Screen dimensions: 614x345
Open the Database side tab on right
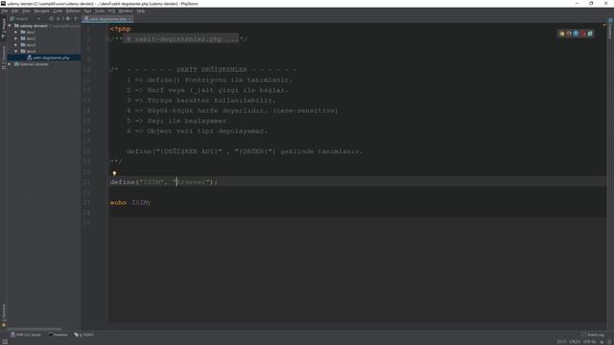tap(610, 28)
